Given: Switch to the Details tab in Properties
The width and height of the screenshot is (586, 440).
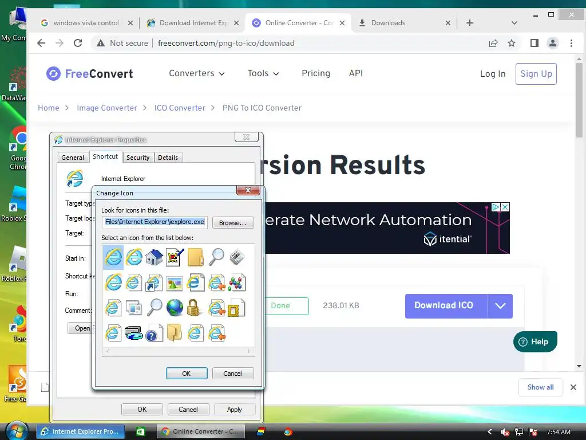Looking at the screenshot, I should click(168, 158).
